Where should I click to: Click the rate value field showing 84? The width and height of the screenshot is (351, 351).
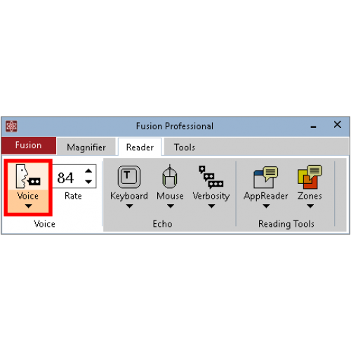(68, 178)
